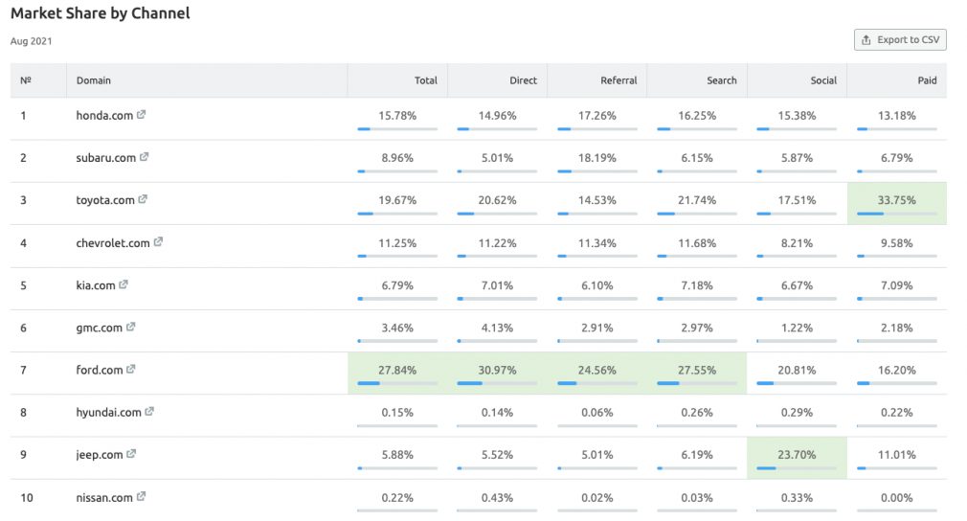Open chevrolet.com external link icon

pyautogui.click(x=159, y=241)
